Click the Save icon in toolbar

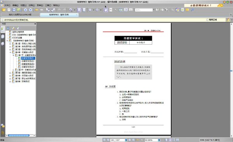click(x=9, y=10)
